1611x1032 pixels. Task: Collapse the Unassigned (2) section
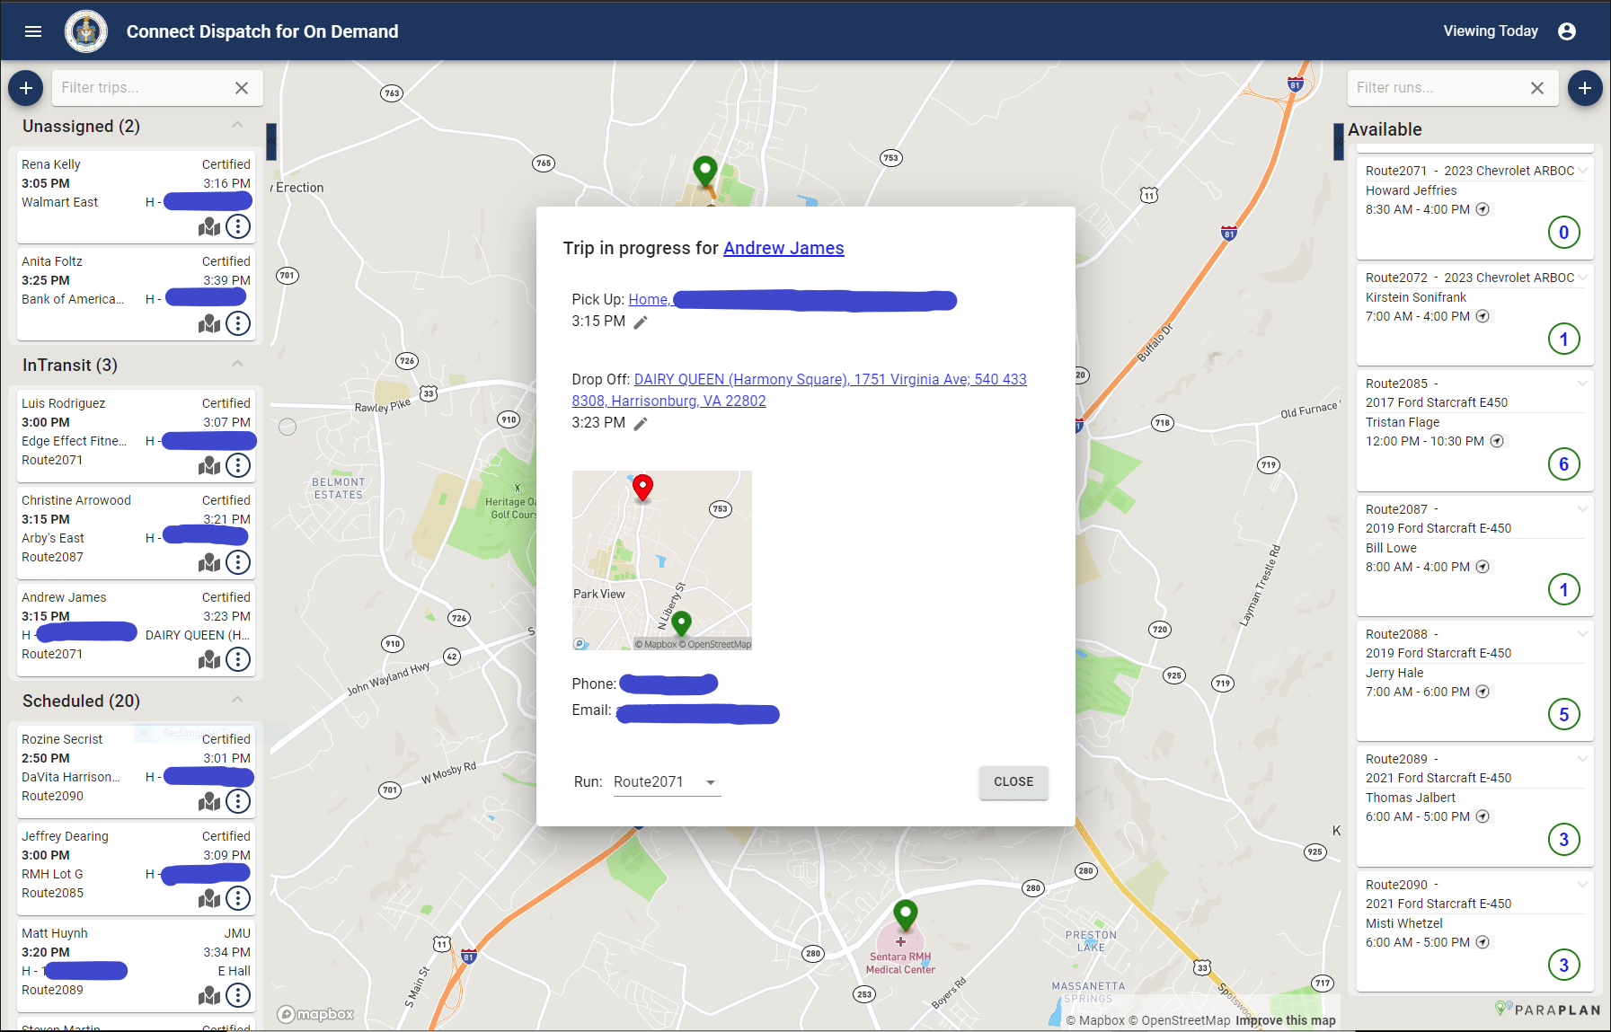238,125
